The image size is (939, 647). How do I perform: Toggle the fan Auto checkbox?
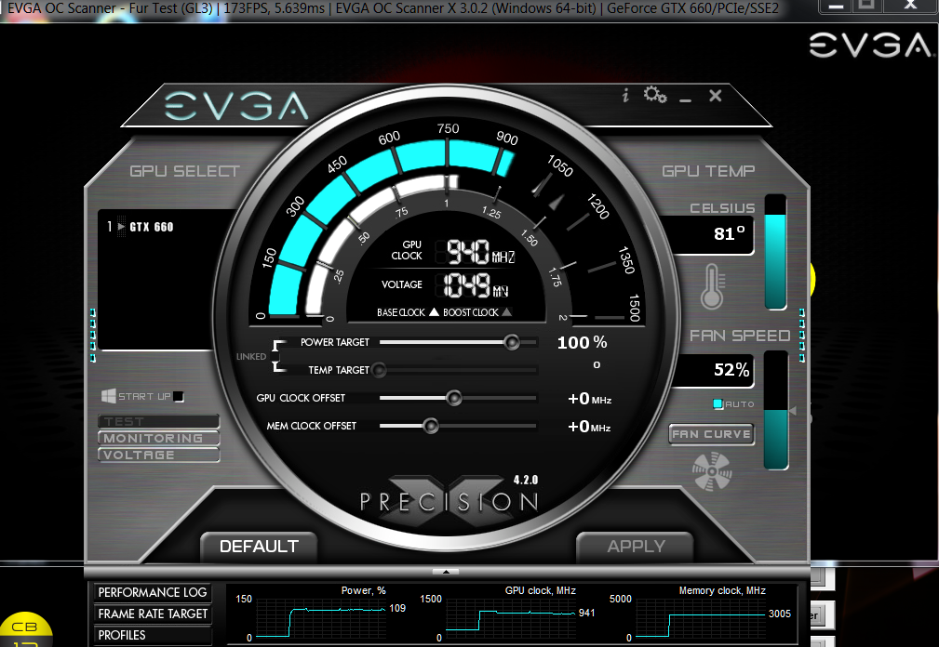coord(718,403)
